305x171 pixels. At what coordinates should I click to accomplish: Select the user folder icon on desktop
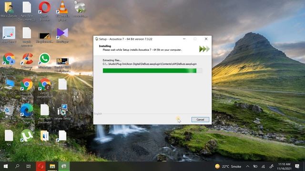pyautogui.click(x=9, y=9)
